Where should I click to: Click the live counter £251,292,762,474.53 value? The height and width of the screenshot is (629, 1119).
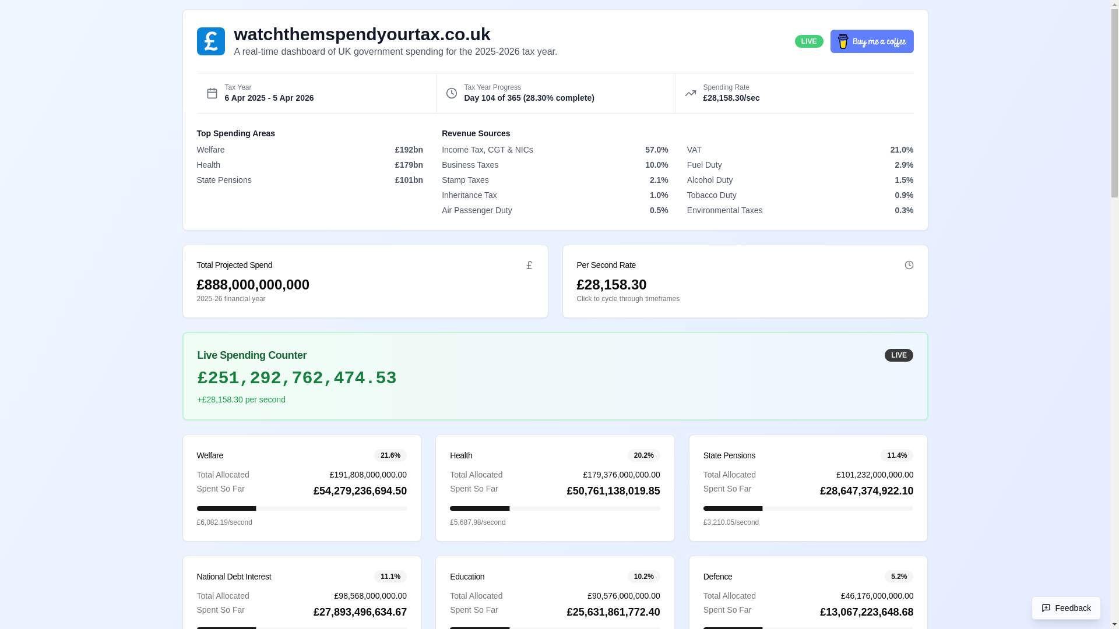point(297,379)
